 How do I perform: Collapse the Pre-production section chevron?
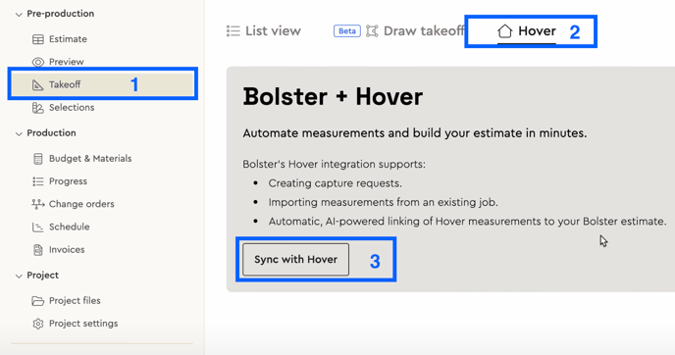19,14
